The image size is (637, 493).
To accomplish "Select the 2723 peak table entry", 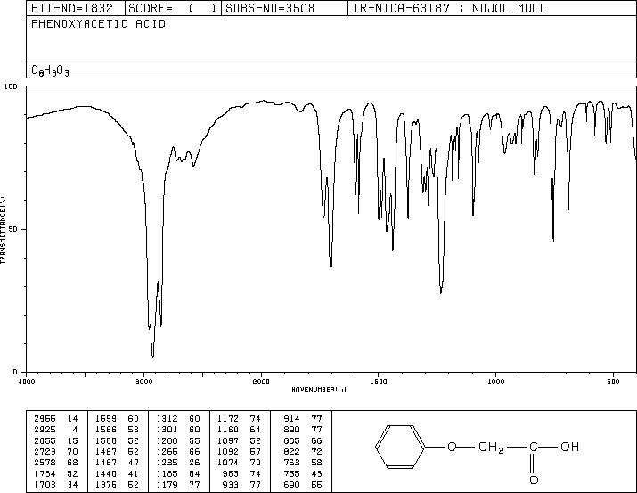I will point(55,451).
